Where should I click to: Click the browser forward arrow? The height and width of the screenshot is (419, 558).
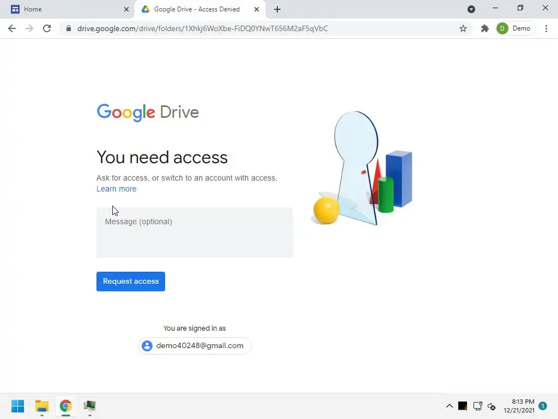point(29,28)
